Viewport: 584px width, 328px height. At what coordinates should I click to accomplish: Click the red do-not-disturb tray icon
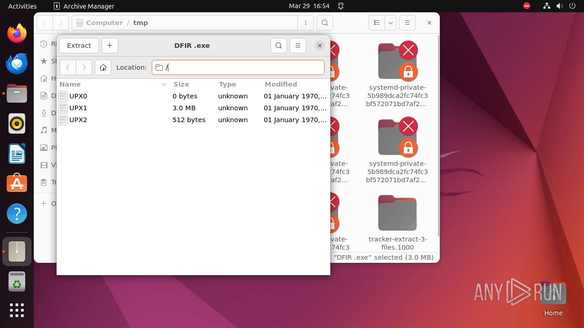pos(527,6)
